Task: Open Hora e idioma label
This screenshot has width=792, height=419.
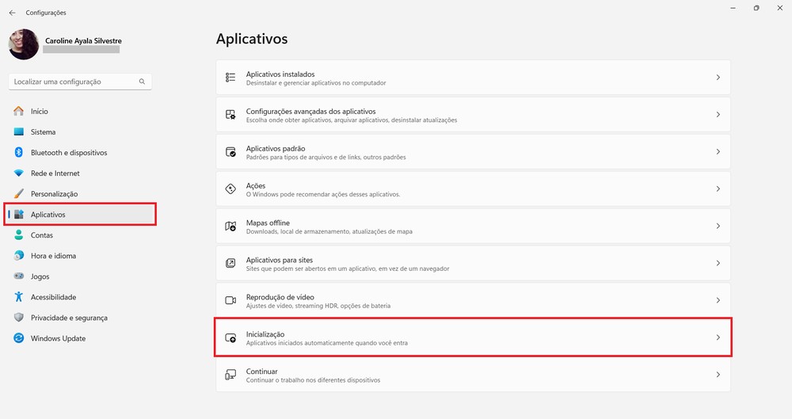Action: point(53,256)
